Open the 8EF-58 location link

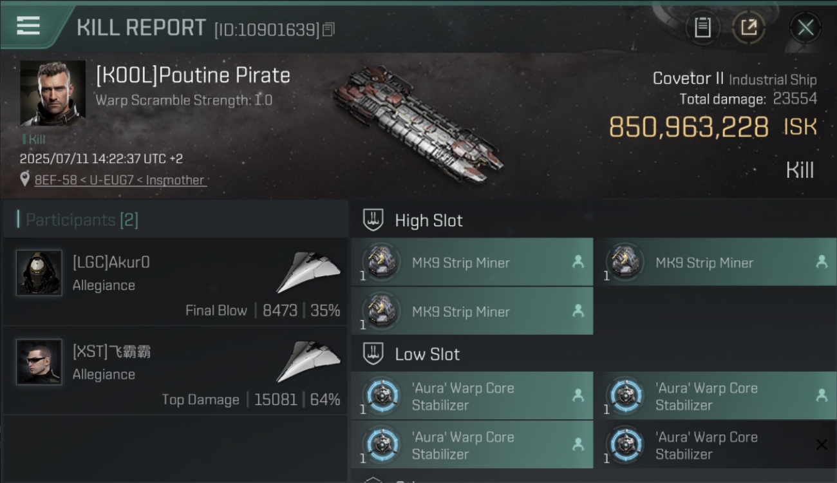coord(120,180)
